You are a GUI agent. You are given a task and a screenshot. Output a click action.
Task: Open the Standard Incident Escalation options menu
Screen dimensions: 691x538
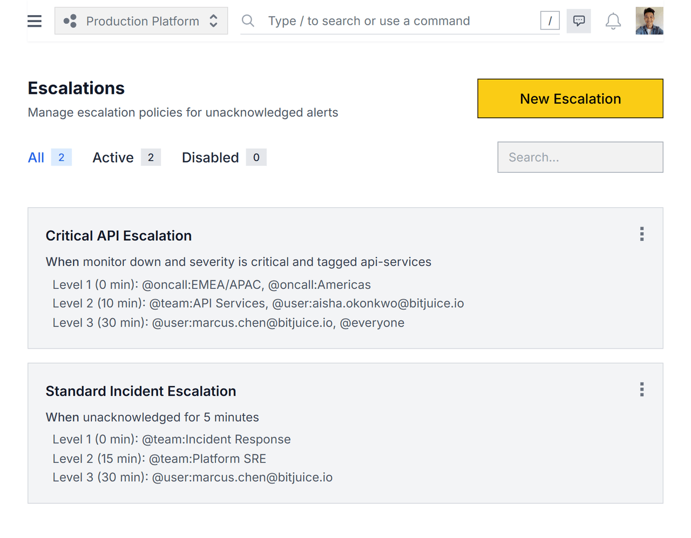(x=641, y=390)
